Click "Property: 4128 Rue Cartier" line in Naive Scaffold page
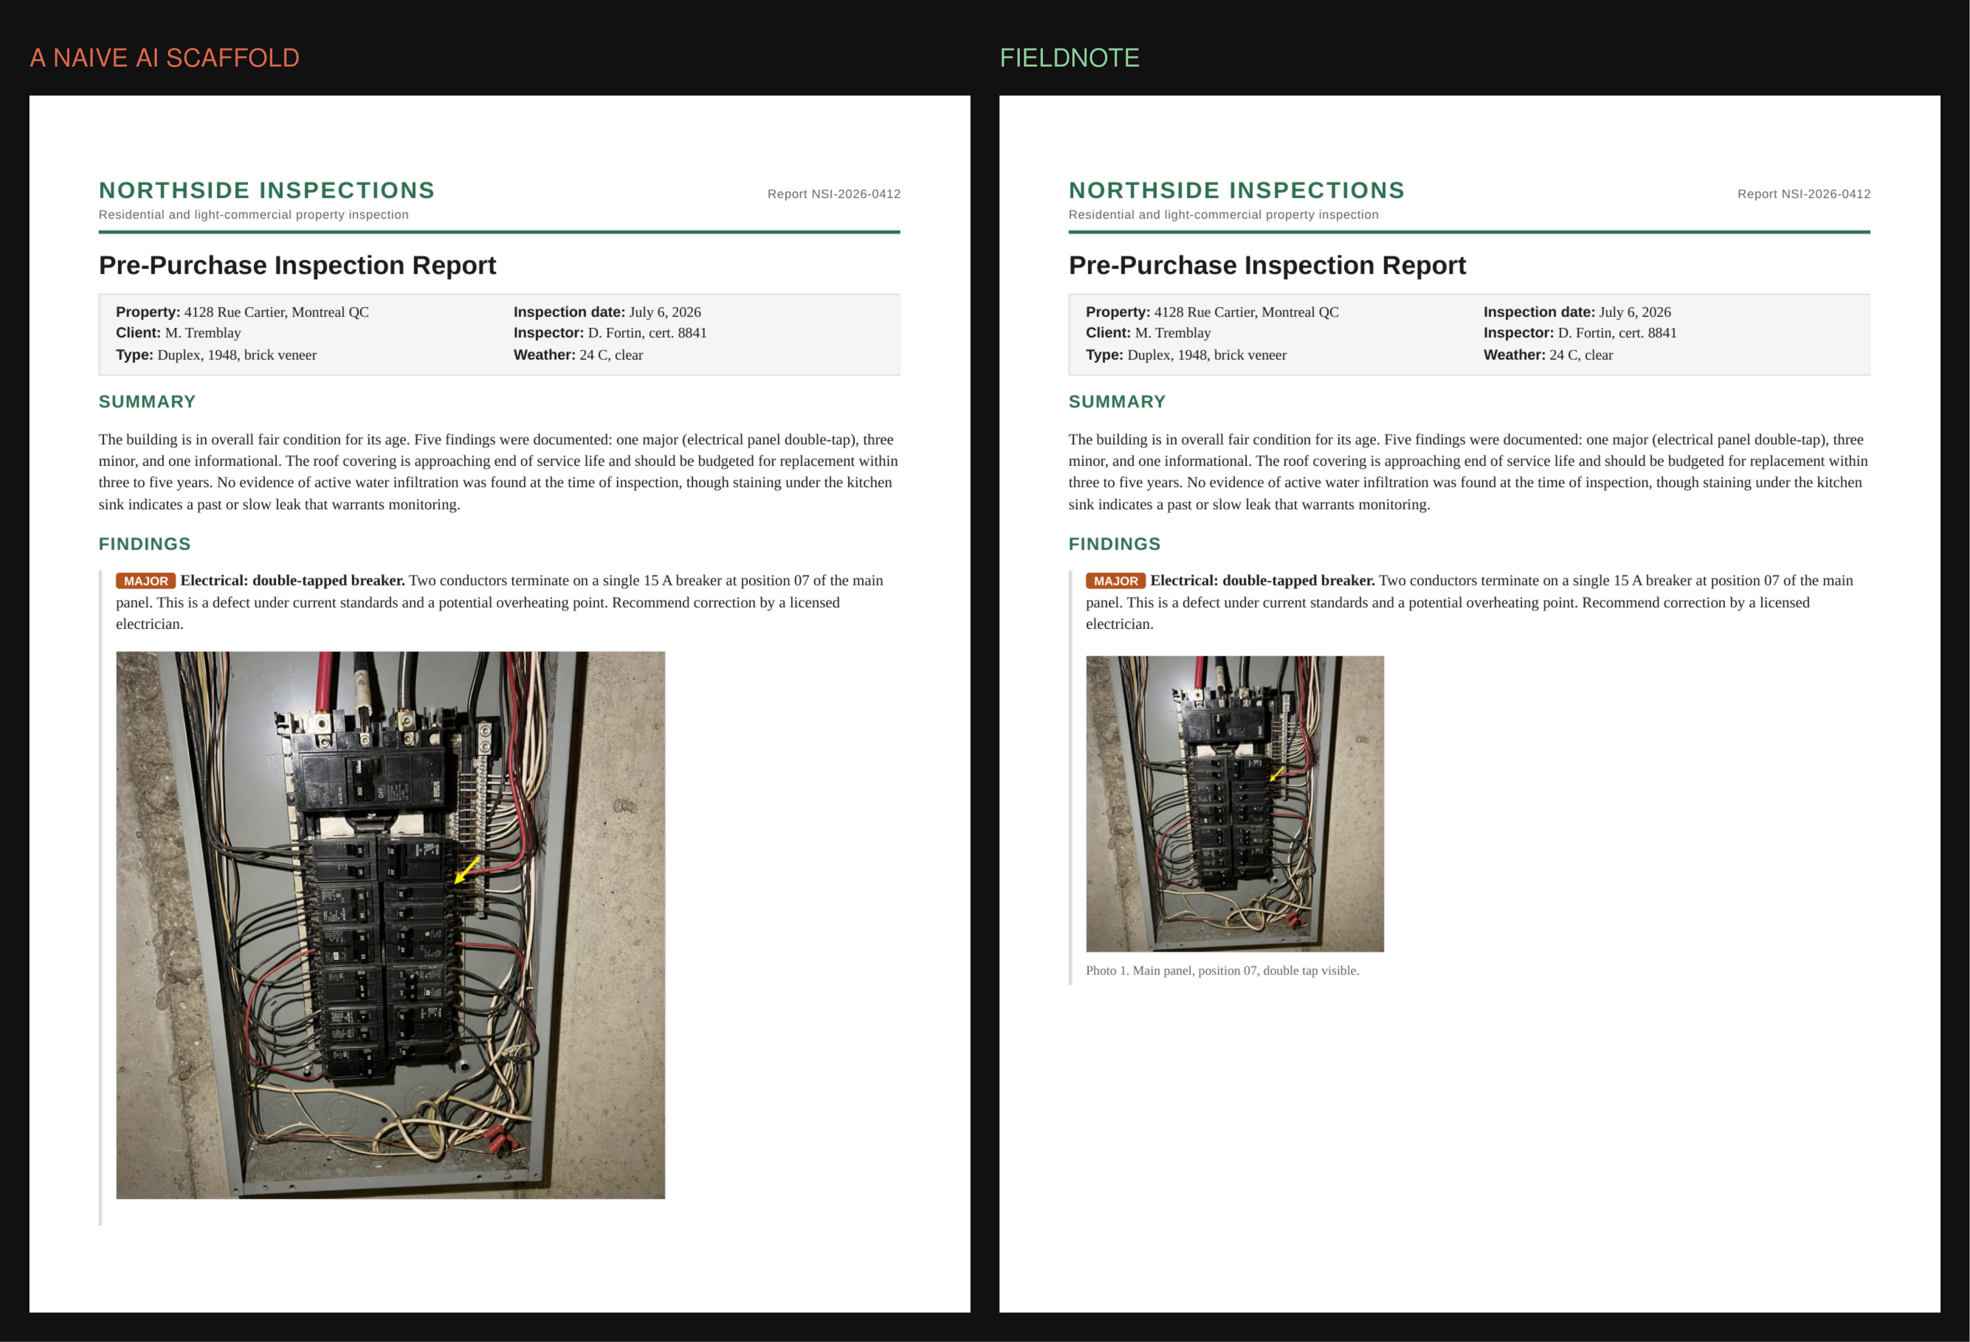This screenshot has width=1970, height=1342. click(242, 312)
